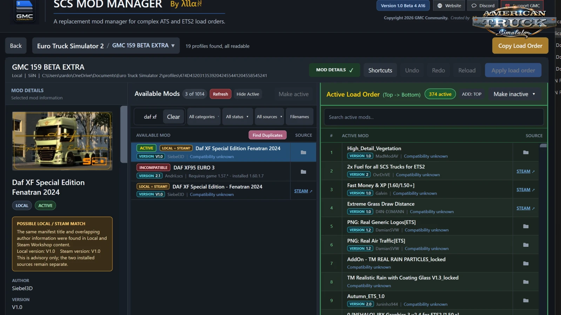Click the Make active button
The image size is (561, 315).
click(293, 94)
